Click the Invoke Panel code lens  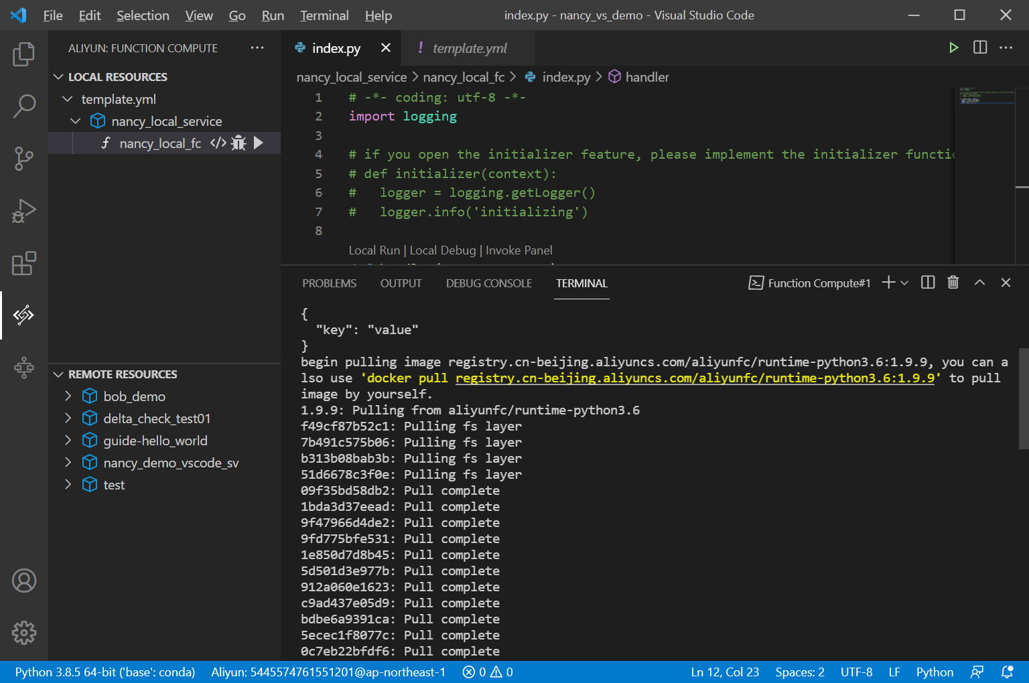point(519,250)
